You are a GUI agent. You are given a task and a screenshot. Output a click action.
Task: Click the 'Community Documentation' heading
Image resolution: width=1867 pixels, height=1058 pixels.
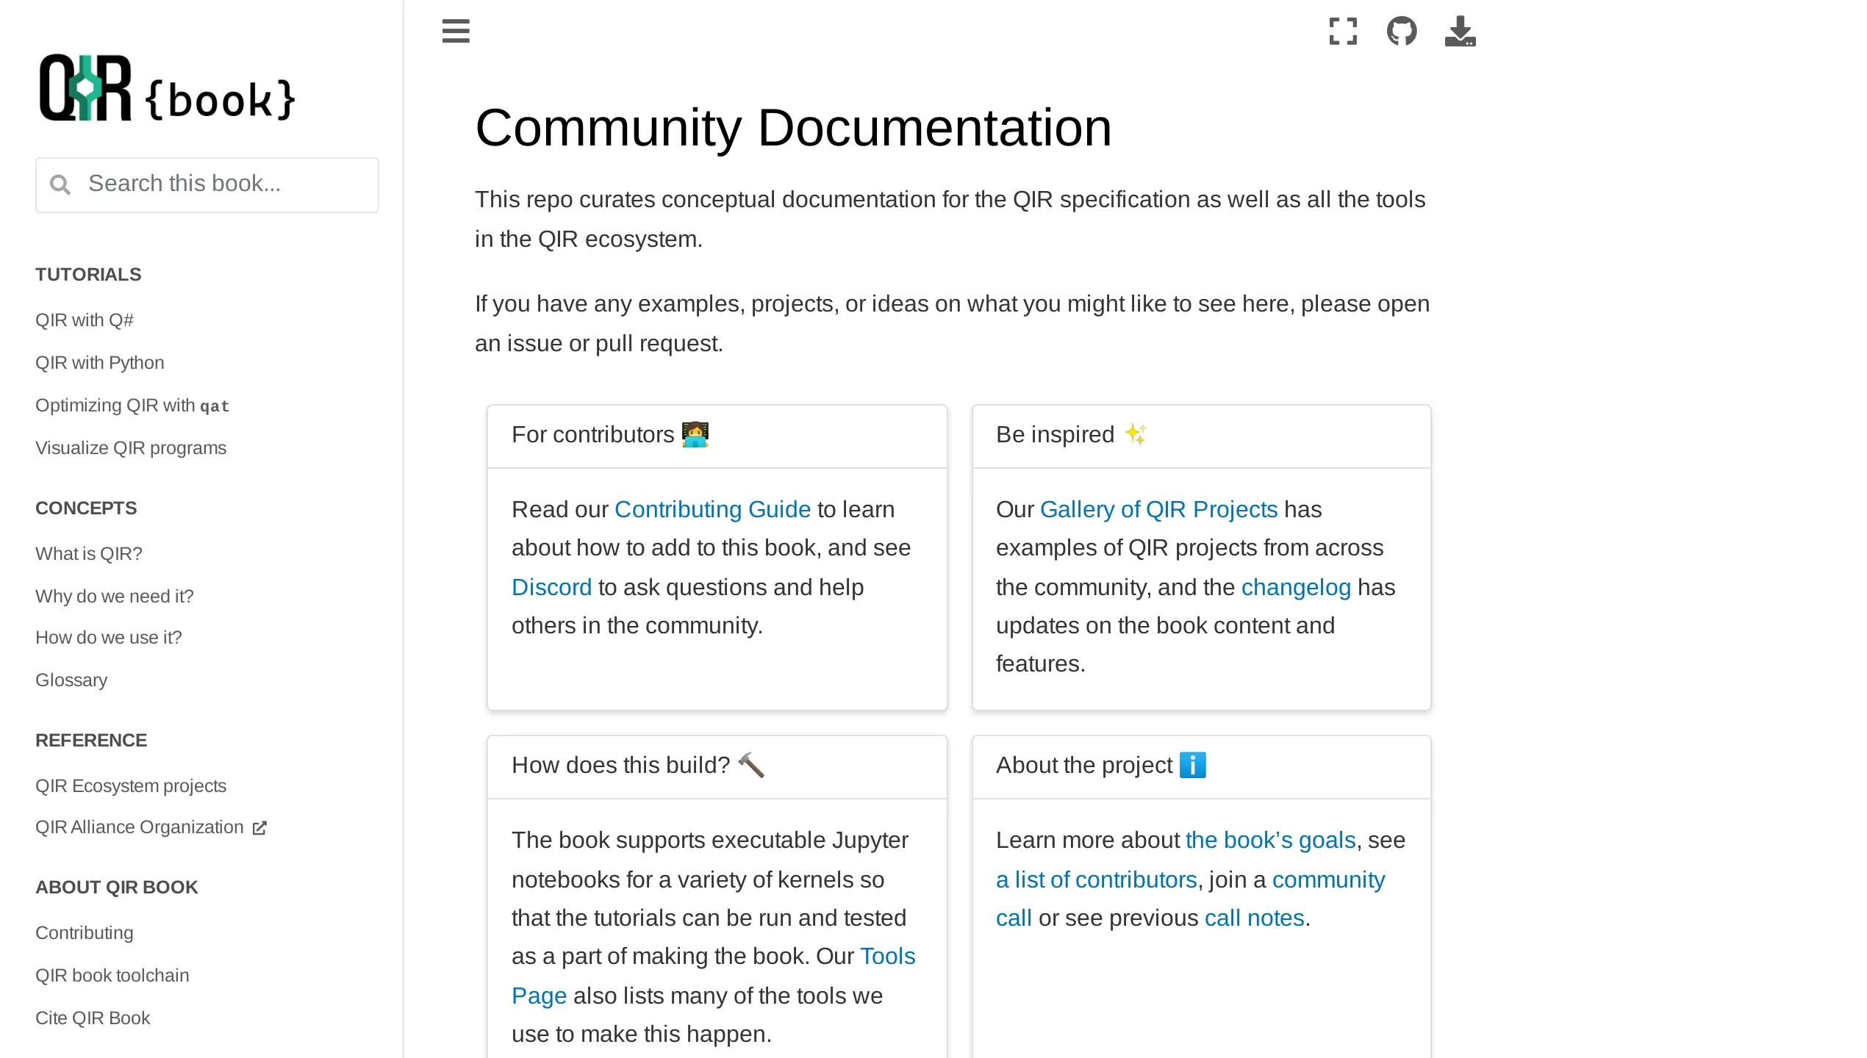pos(793,128)
